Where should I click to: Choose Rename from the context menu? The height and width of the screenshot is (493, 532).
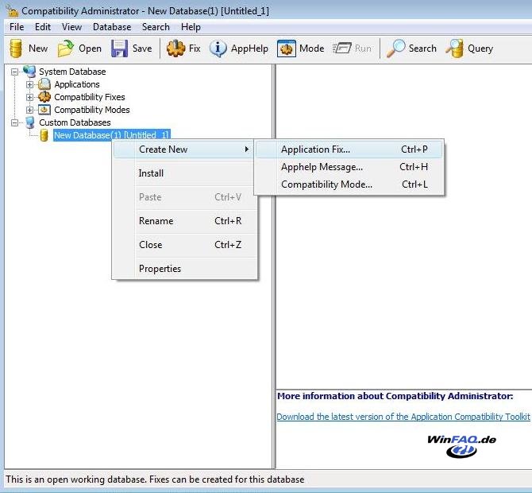point(183,221)
